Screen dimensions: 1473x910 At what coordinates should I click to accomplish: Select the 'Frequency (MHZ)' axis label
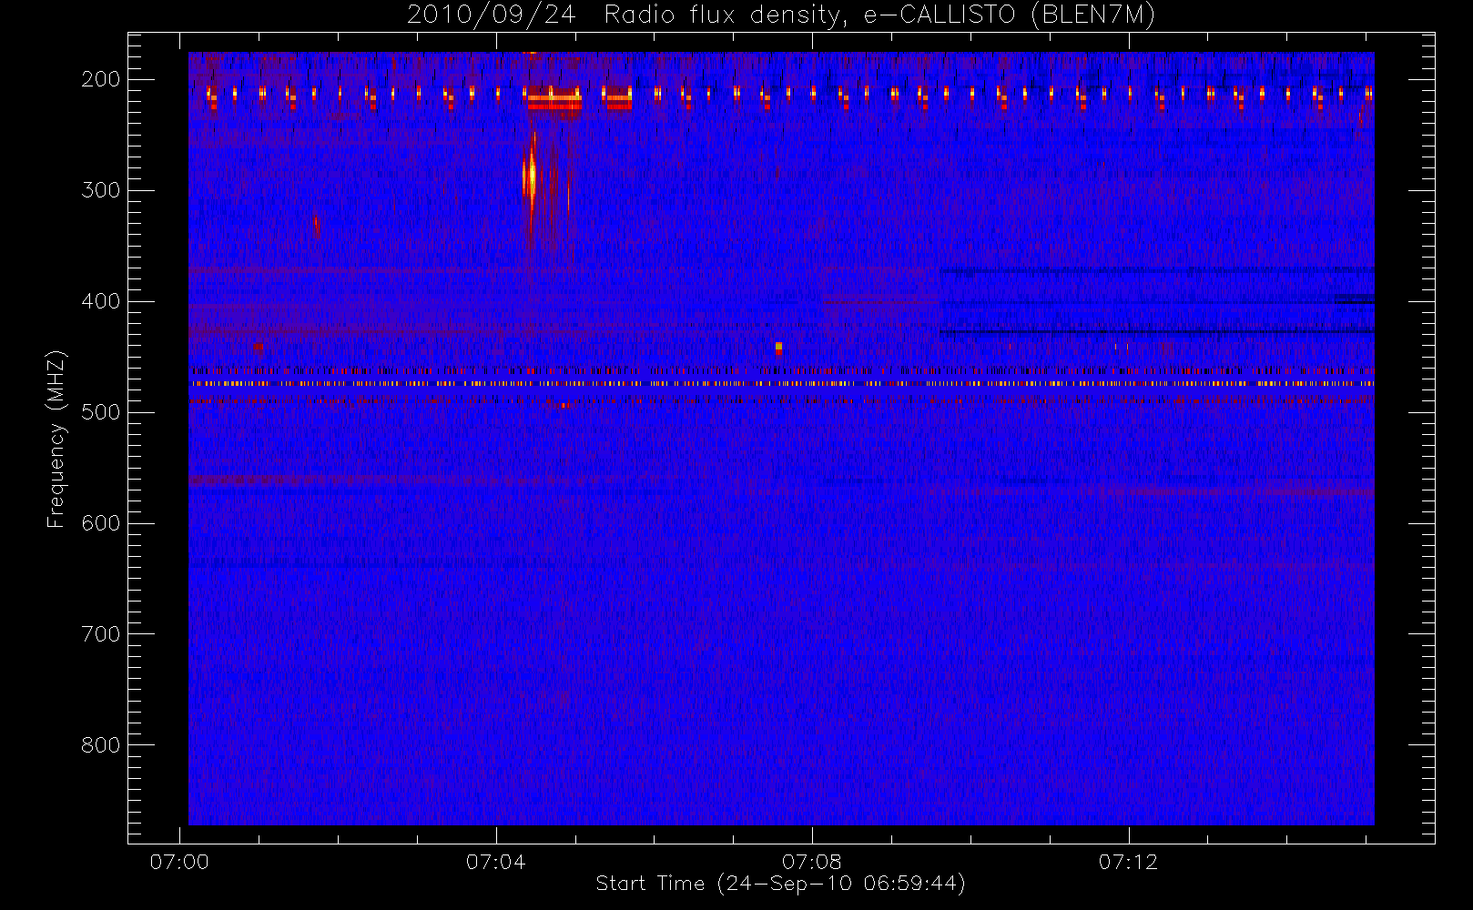[x=56, y=439]
